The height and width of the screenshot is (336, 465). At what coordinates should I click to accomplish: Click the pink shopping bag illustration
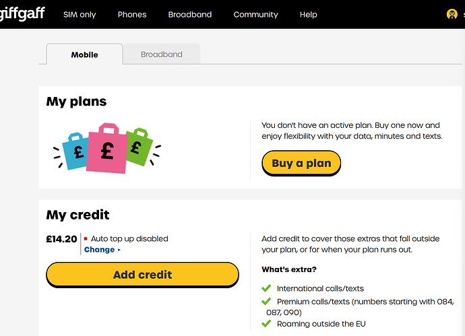tap(107, 148)
